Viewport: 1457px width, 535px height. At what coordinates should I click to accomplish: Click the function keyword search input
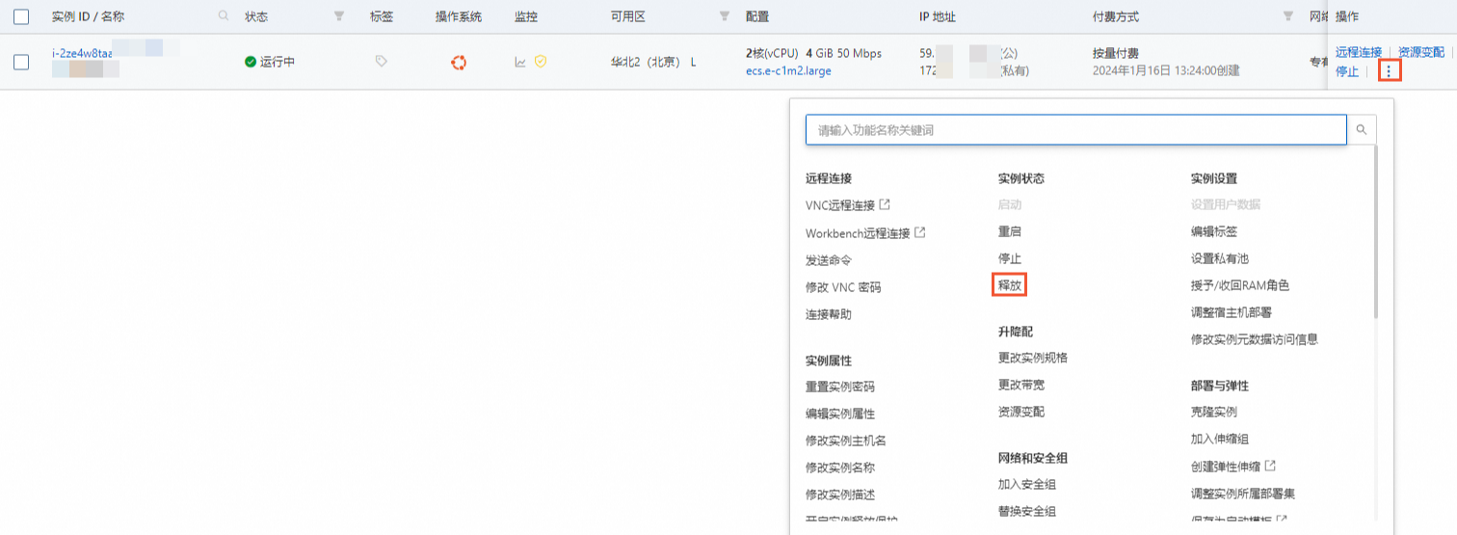1076,129
